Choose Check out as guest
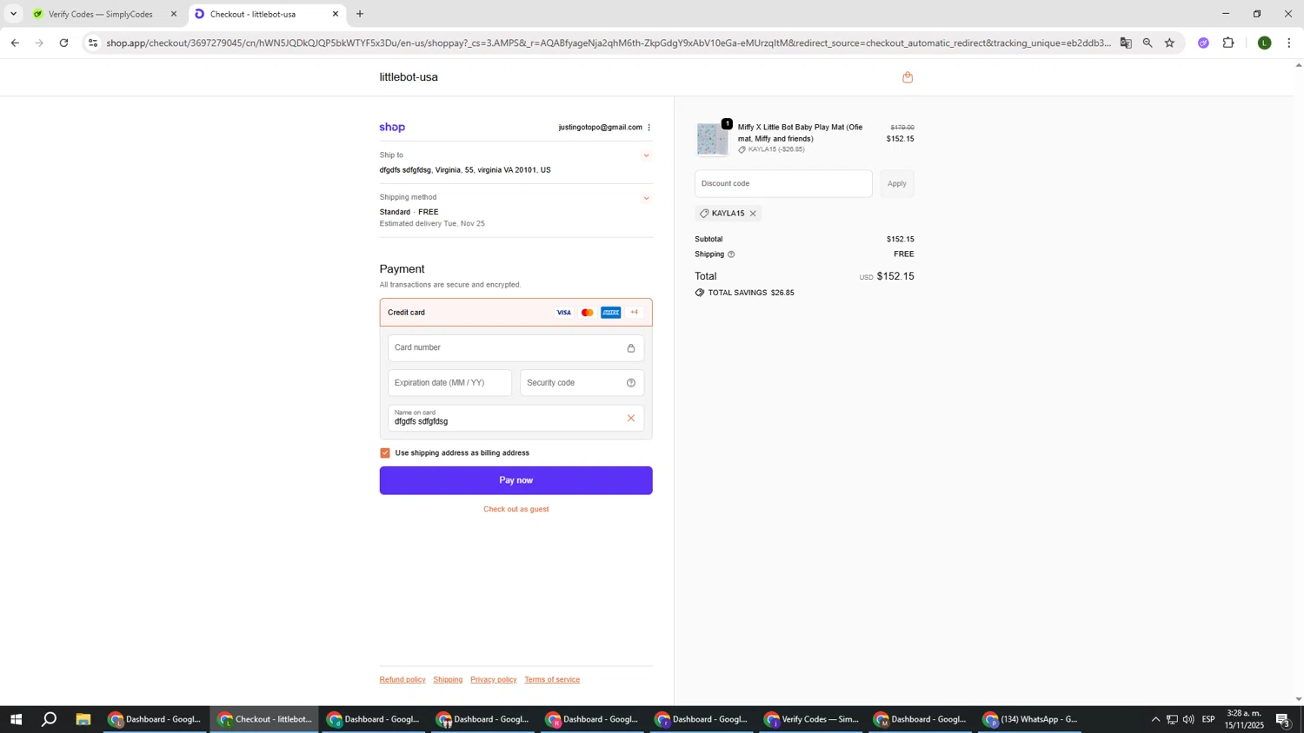The width and height of the screenshot is (1304, 733). 516,510
